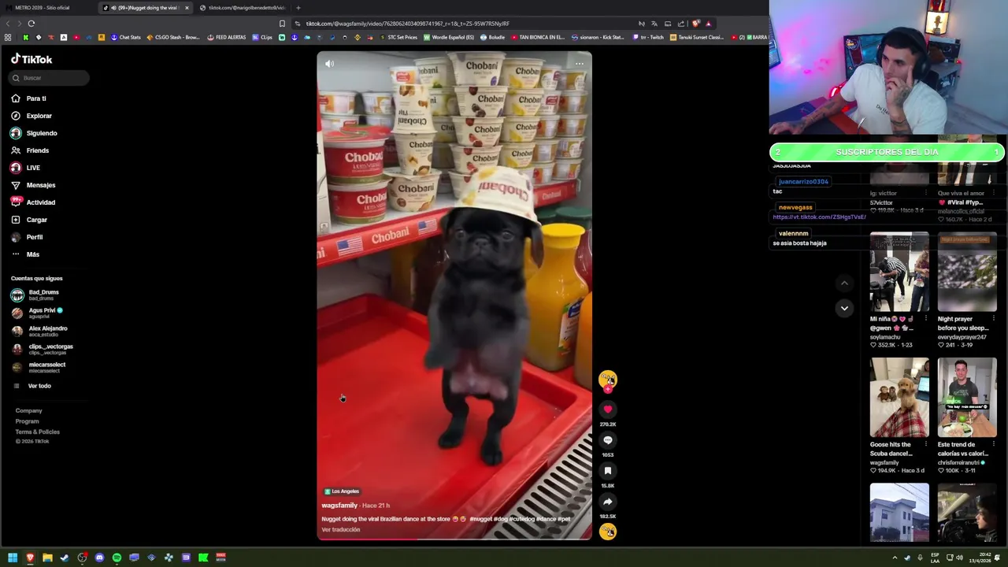Click the TikTok logo
This screenshot has height=567, width=1008.
(31, 59)
